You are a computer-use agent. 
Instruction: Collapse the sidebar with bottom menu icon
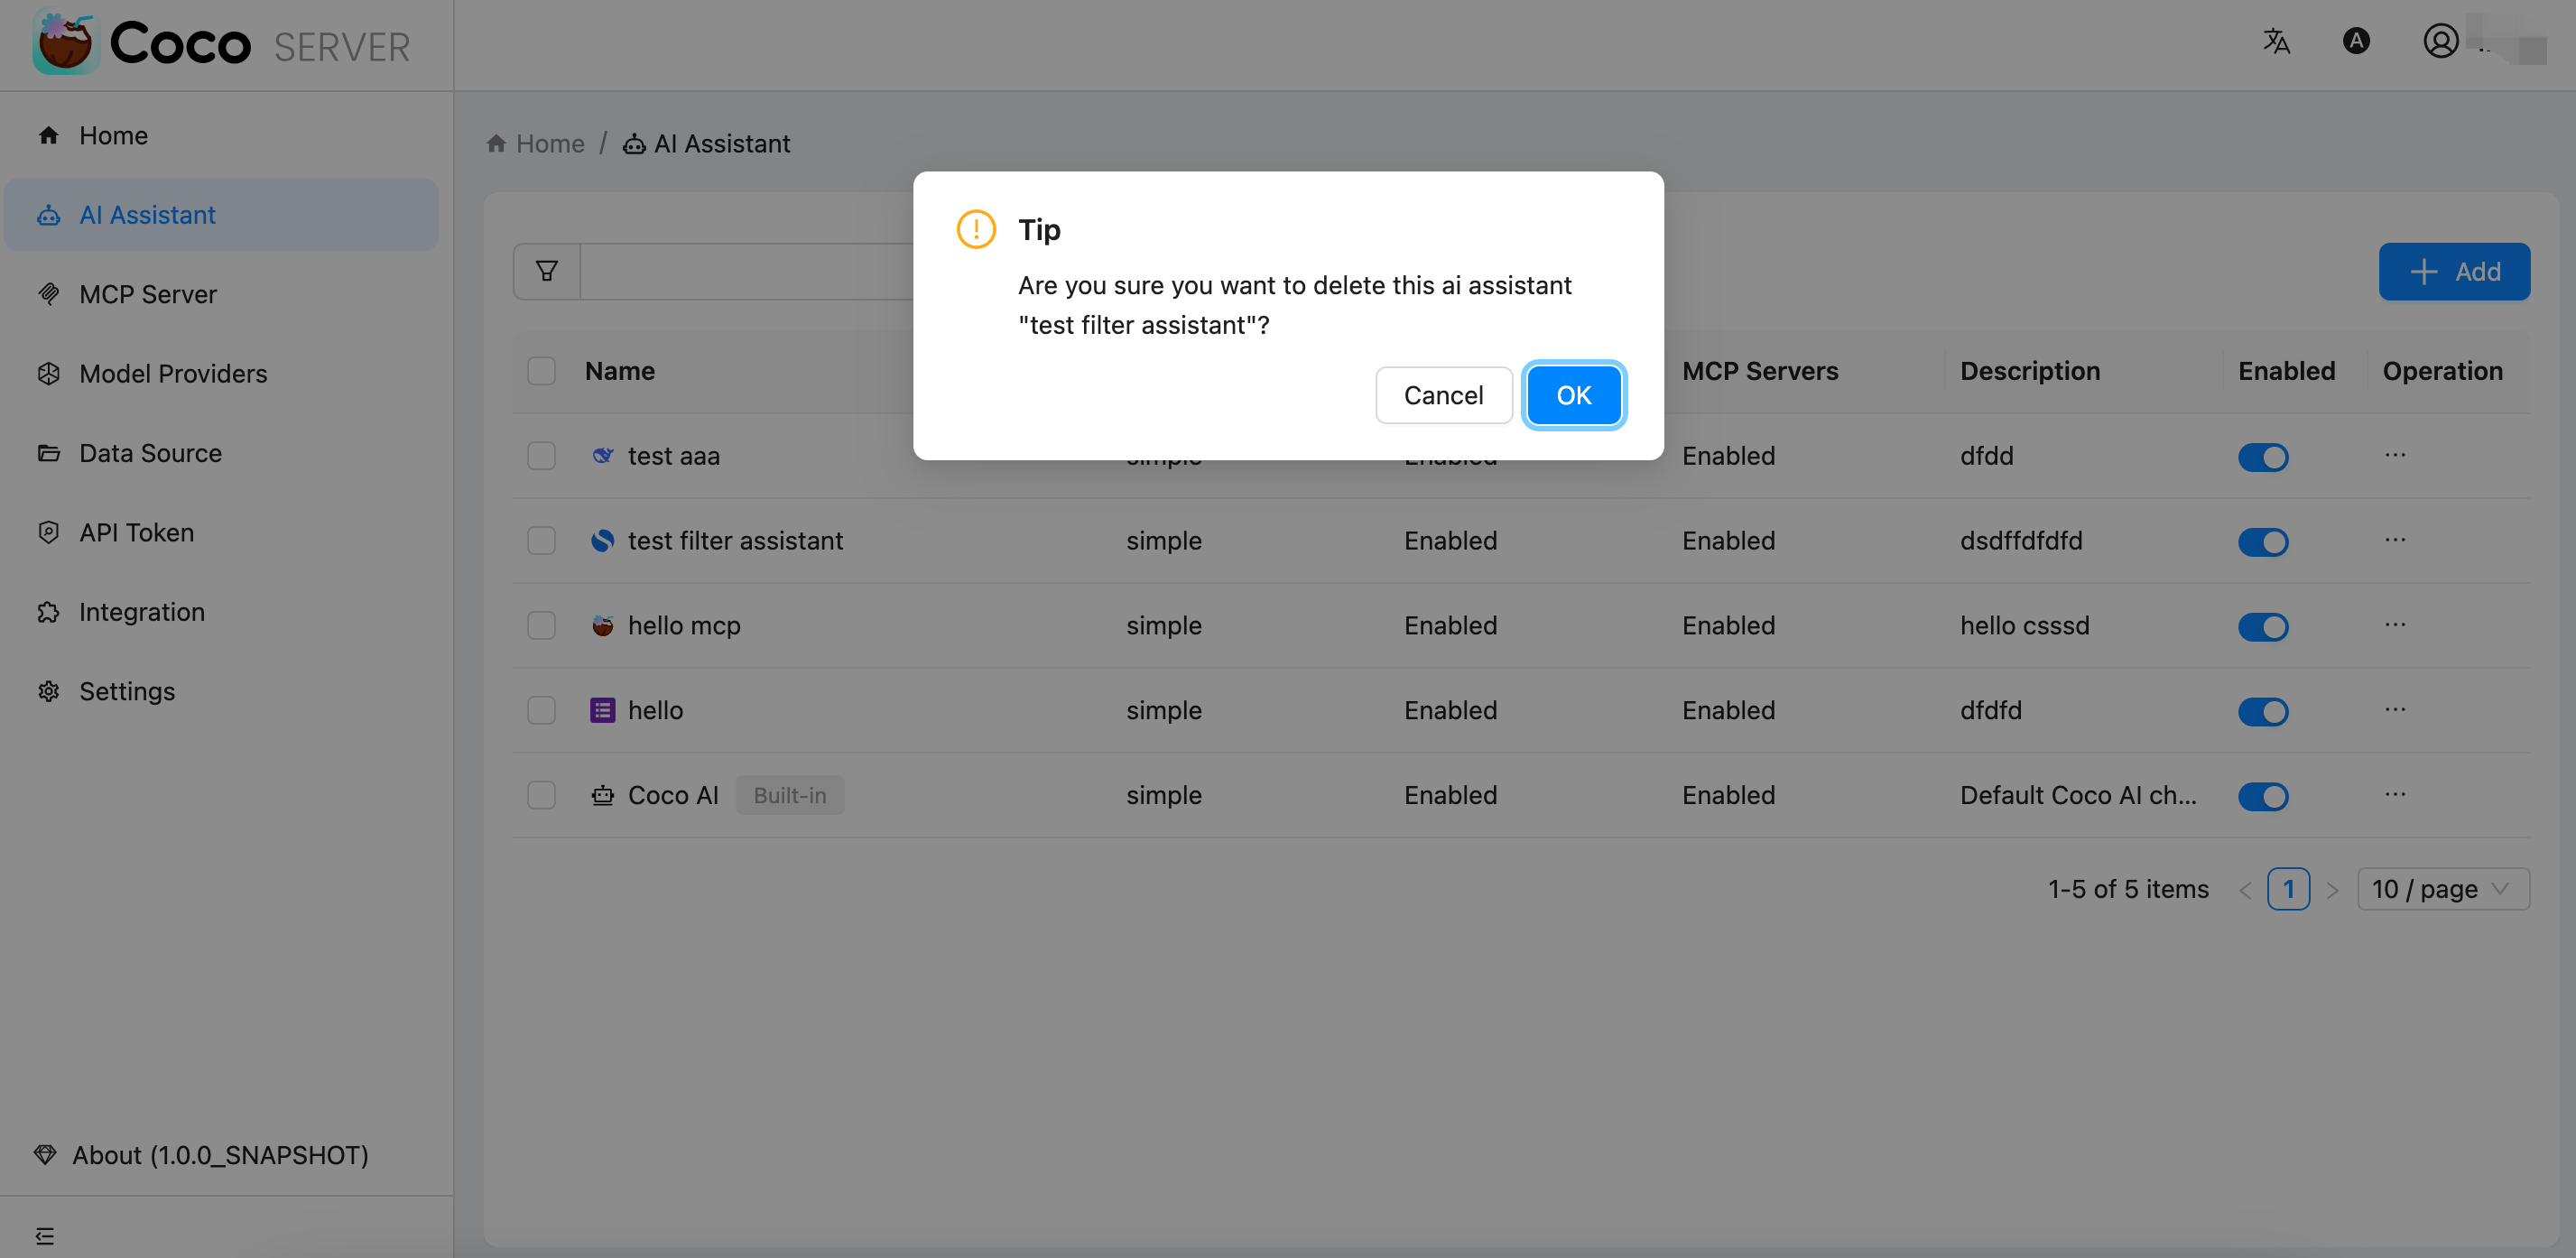coord(45,1236)
